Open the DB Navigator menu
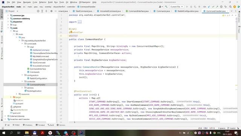This screenshot has height=136, width=241. (85, 2)
